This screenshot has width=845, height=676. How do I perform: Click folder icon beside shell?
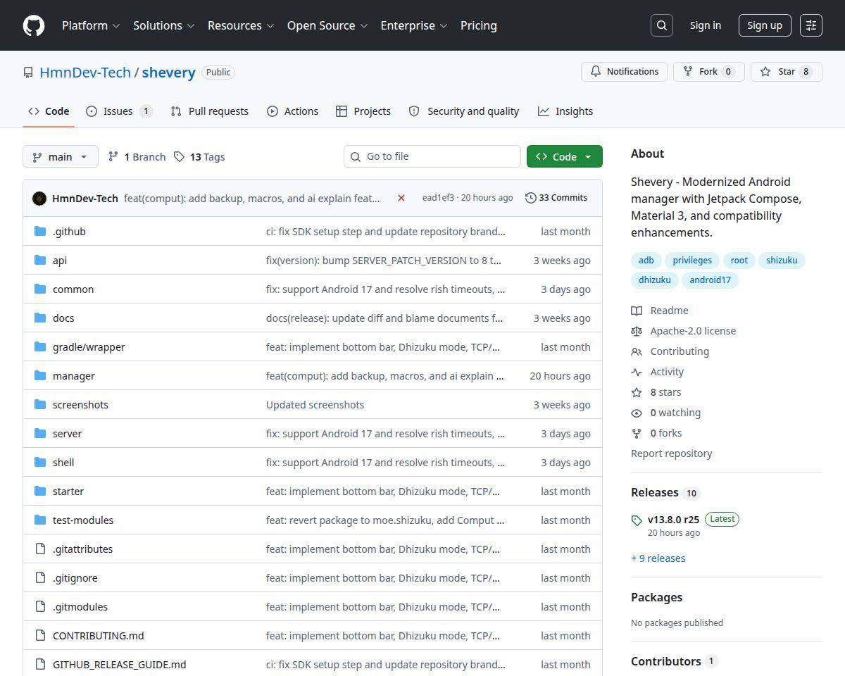[x=40, y=462]
